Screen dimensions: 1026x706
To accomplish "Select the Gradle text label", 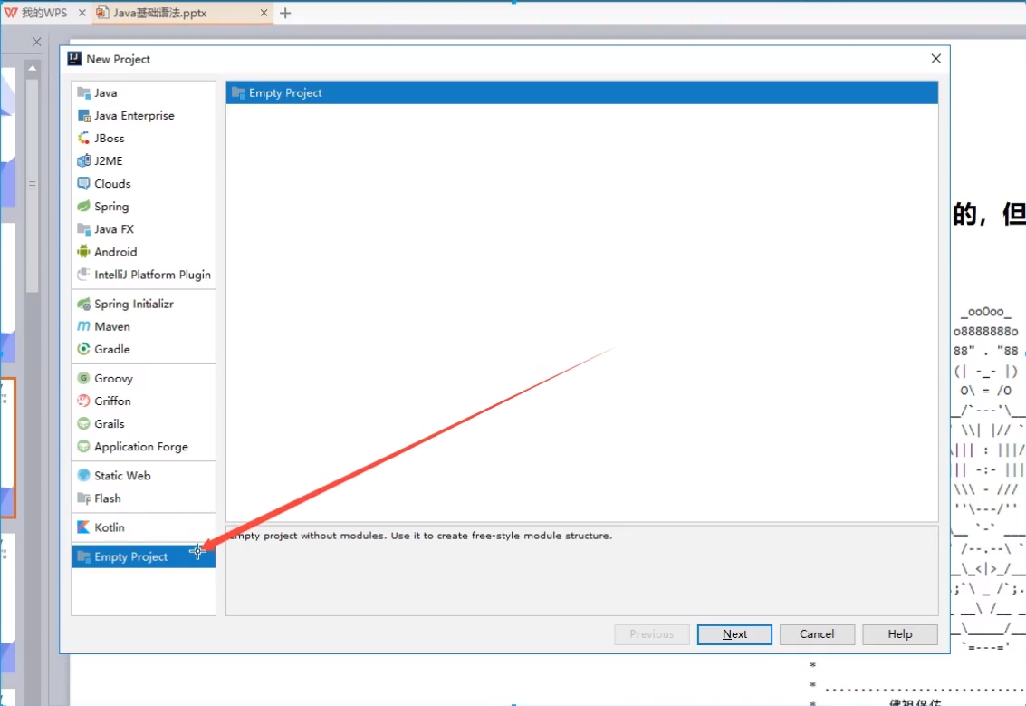I will [112, 349].
